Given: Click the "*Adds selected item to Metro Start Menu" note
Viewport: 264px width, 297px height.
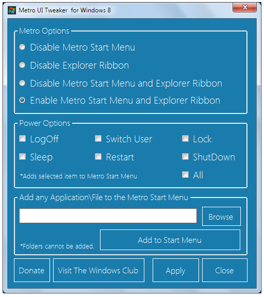Looking at the screenshot, I should (78, 176).
